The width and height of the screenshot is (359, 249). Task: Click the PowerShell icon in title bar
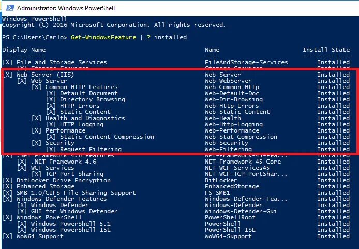tap(10, 8)
